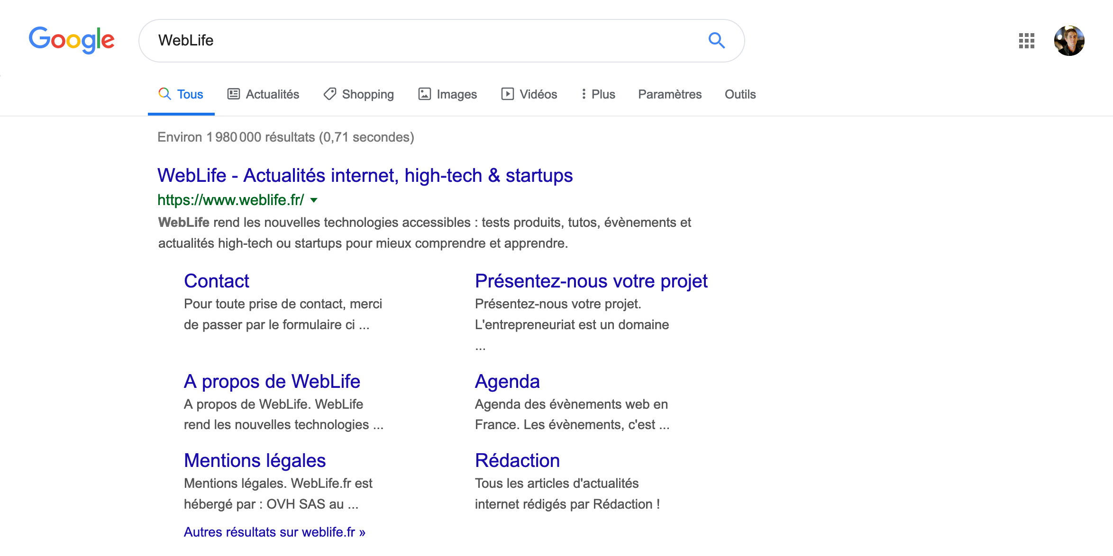Switch to the Actualités tab
Viewport: 1113px width, 556px height.
click(x=263, y=94)
